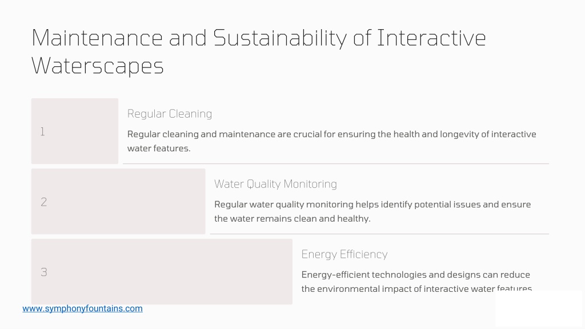The height and width of the screenshot is (329, 585).
Task: Select the number 1 box
Action: (x=75, y=131)
